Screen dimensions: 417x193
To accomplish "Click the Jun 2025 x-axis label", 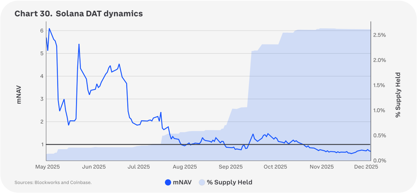I will tap(93, 167).
